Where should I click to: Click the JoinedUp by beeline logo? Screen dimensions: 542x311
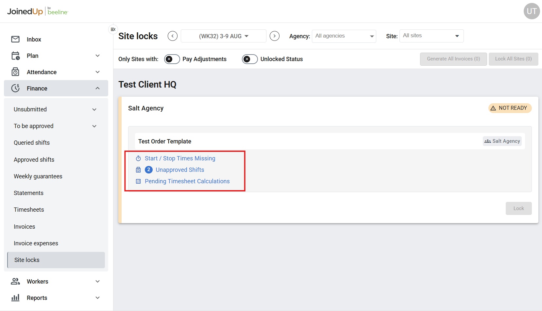point(38,11)
